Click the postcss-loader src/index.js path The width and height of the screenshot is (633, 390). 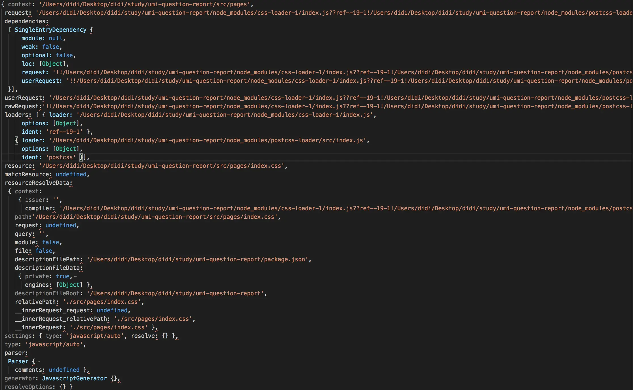(x=208, y=140)
